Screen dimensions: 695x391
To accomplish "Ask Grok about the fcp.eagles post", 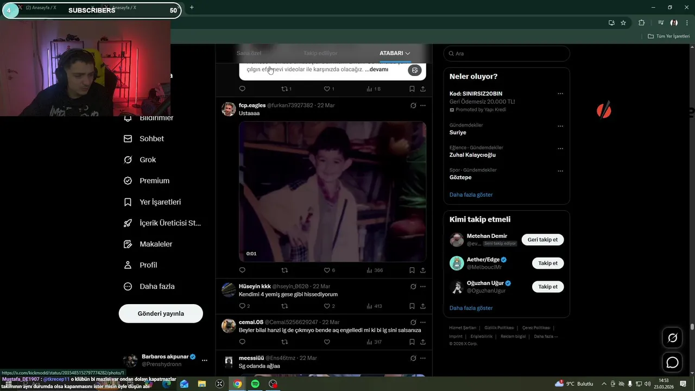I will (x=413, y=105).
